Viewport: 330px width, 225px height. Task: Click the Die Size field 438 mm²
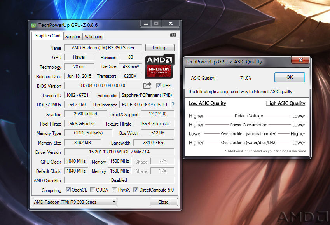(131, 67)
